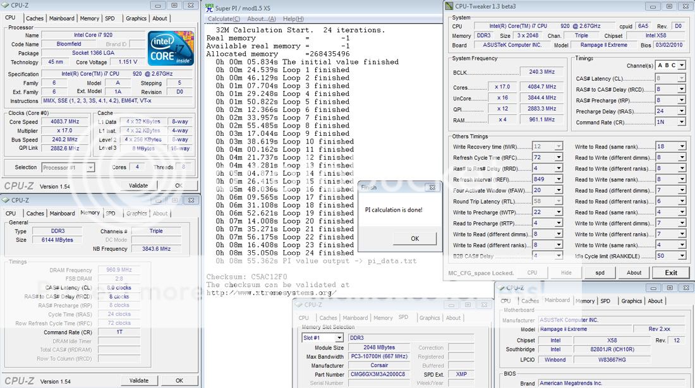Select SPD tab in CPU-Z Mainboard window

coord(605,301)
